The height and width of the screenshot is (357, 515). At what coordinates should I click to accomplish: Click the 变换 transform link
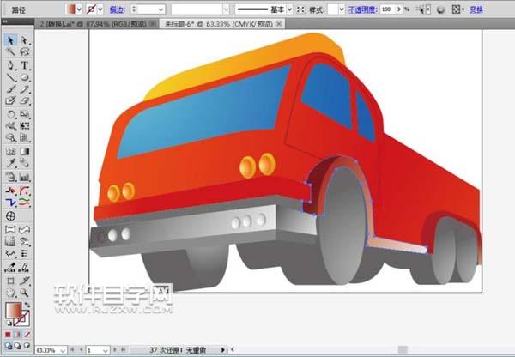click(476, 9)
